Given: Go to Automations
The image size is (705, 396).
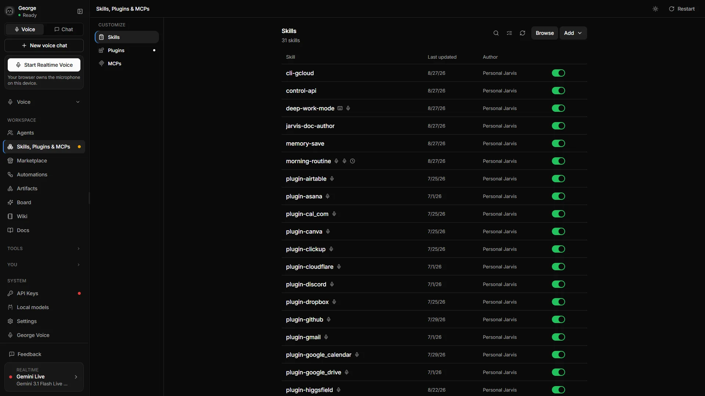Looking at the screenshot, I should pos(44,175).
